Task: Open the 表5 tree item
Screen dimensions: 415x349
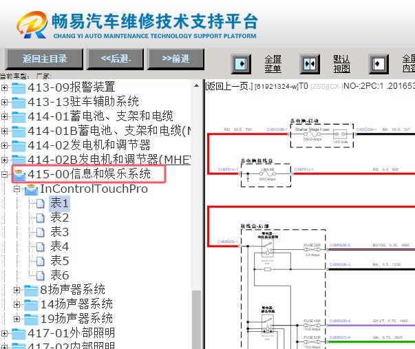Action: [60, 261]
